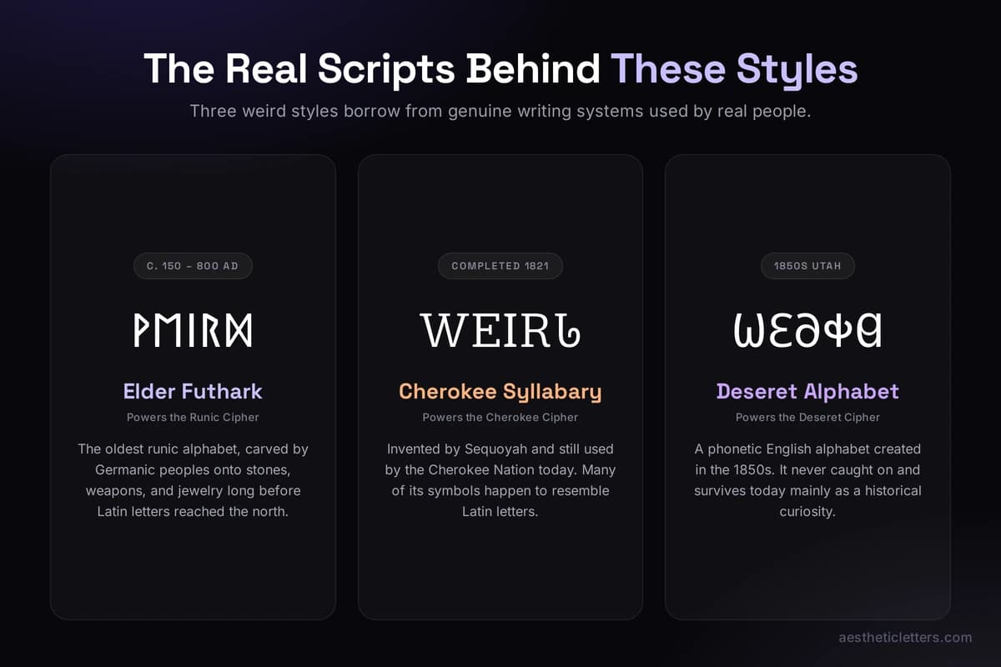
Task: Click the 'phonetic English alphabet' description
Action: [x=807, y=480]
